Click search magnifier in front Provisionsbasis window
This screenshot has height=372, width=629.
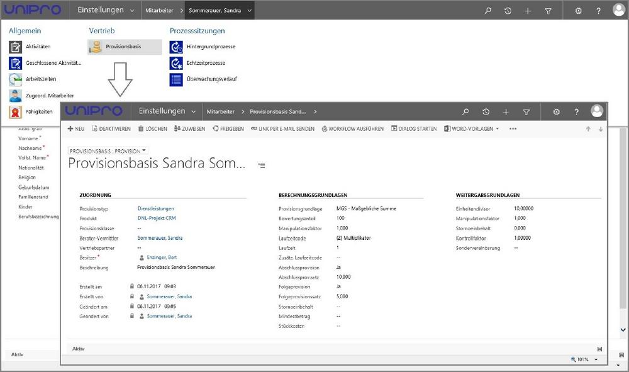(465, 112)
